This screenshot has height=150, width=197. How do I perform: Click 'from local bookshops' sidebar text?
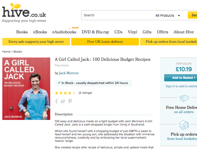tap(182, 139)
